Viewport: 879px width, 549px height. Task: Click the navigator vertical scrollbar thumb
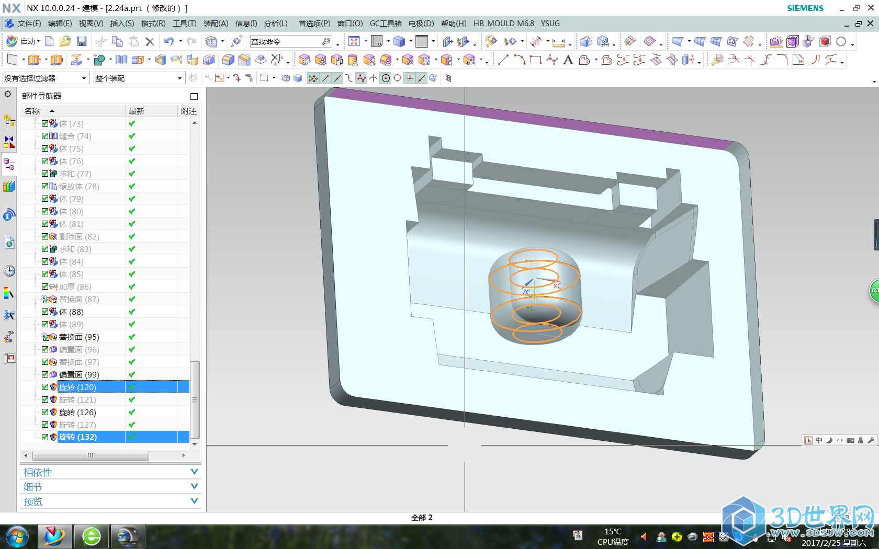point(195,399)
